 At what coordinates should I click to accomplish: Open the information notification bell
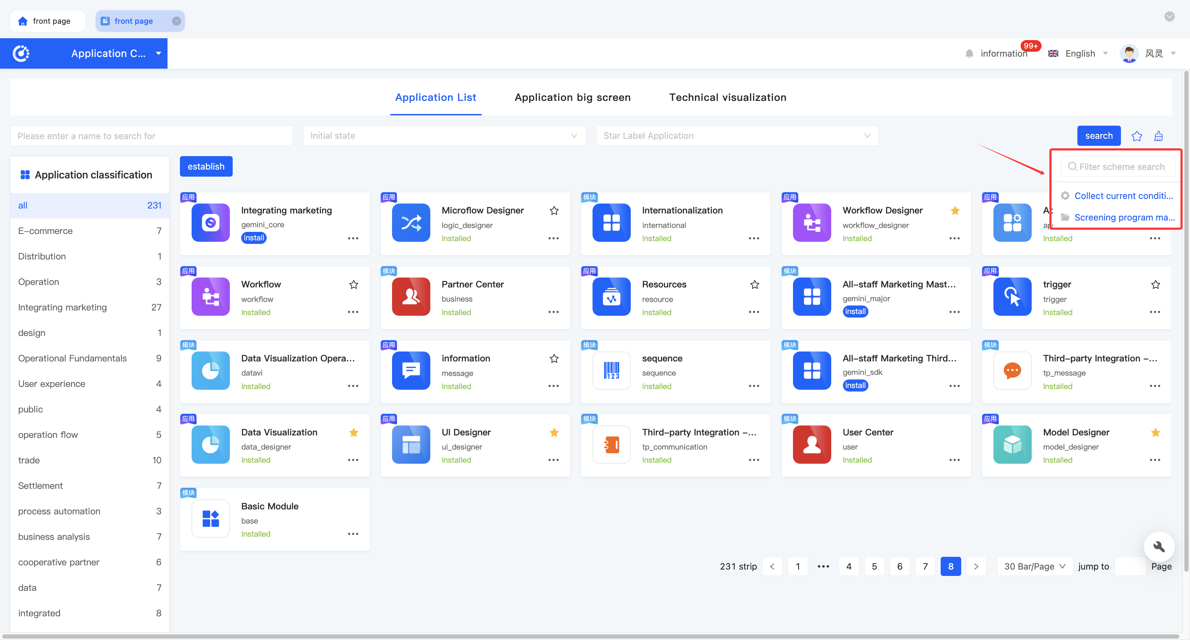coord(970,53)
